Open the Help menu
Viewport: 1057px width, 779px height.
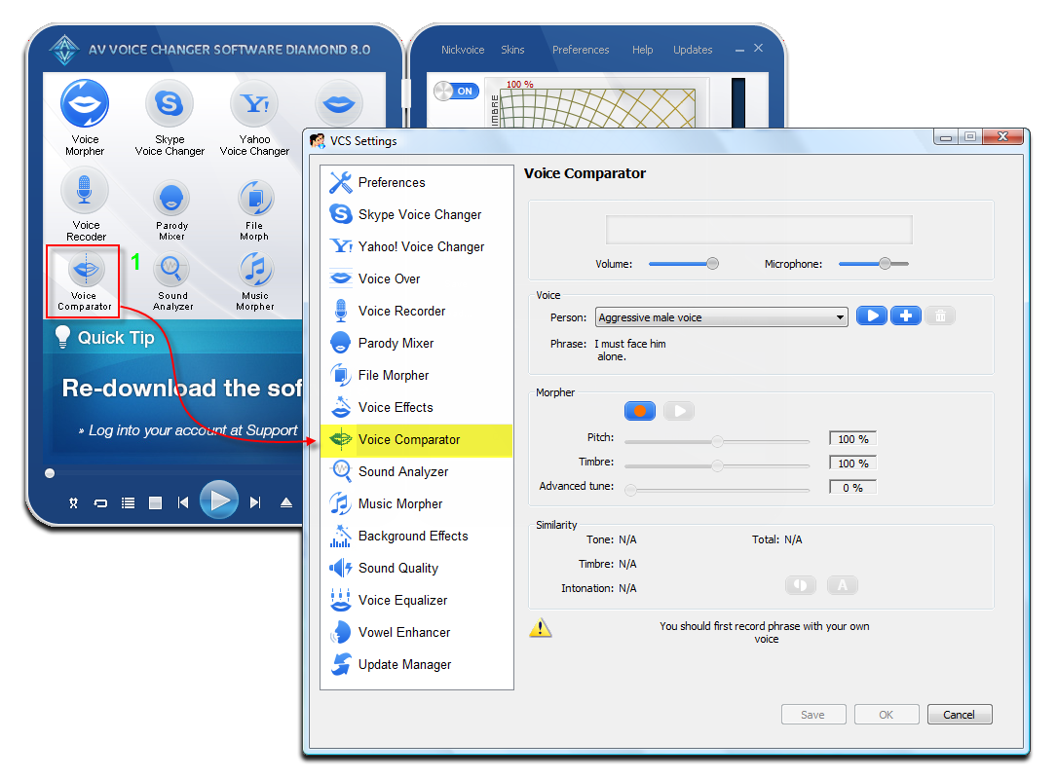642,50
